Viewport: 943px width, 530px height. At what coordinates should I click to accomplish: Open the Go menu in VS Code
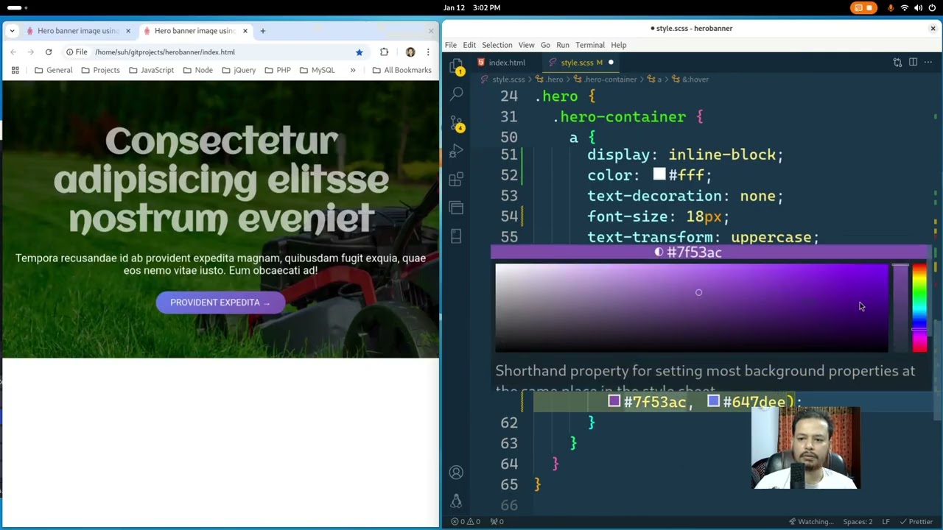[x=545, y=45]
